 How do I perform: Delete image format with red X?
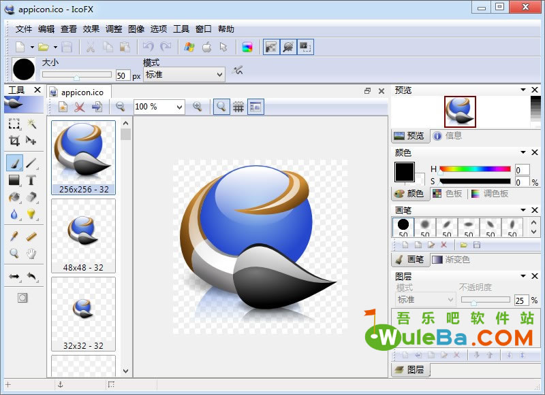(x=80, y=107)
